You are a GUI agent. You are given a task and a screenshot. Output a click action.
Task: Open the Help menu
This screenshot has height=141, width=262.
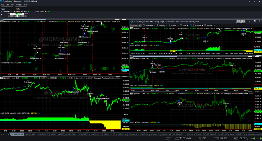pyautogui.click(x=26, y=5)
